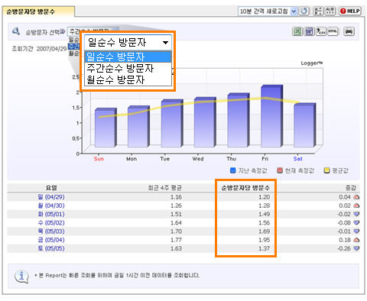Export report to Word icon
367x301 pixels.
pyautogui.click(x=309, y=31)
